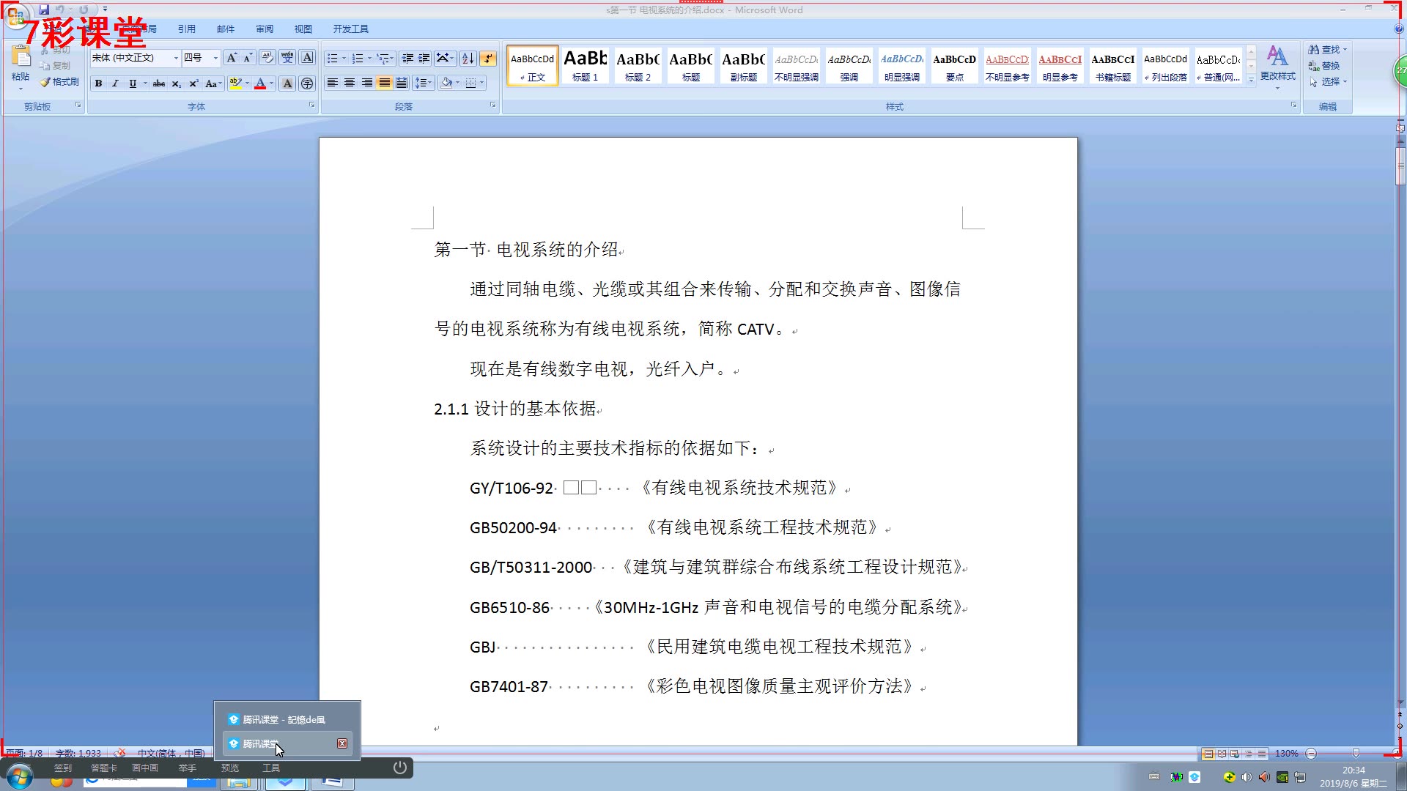
Task: Switch to Draft view
Action: [x=1261, y=753]
